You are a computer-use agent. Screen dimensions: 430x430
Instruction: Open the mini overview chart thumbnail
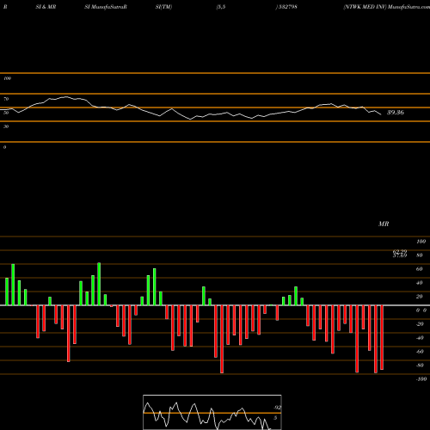tap(212, 412)
